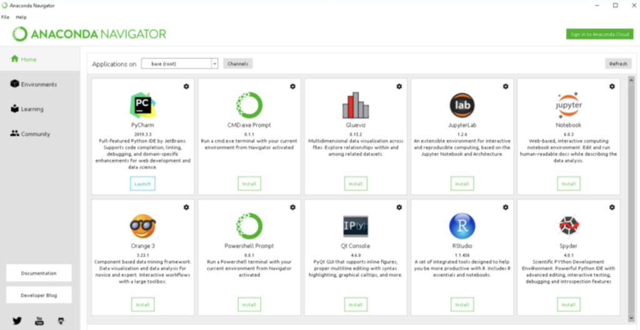Click the JupyterLab logo icon

click(x=462, y=105)
